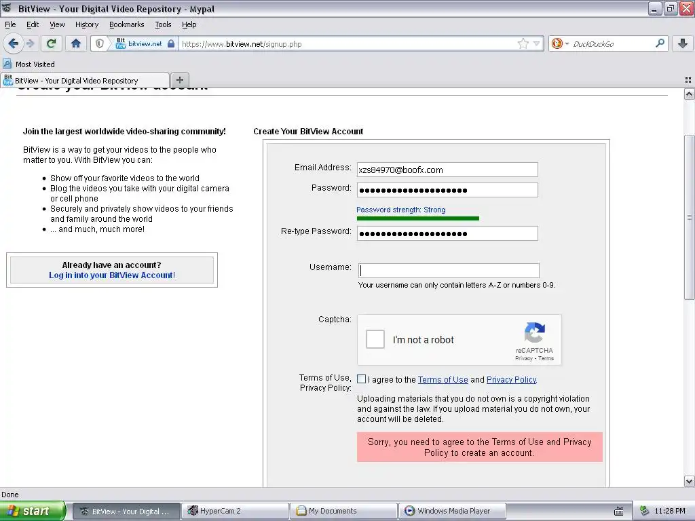Open the File menu
The image size is (695, 521).
pyautogui.click(x=10, y=24)
